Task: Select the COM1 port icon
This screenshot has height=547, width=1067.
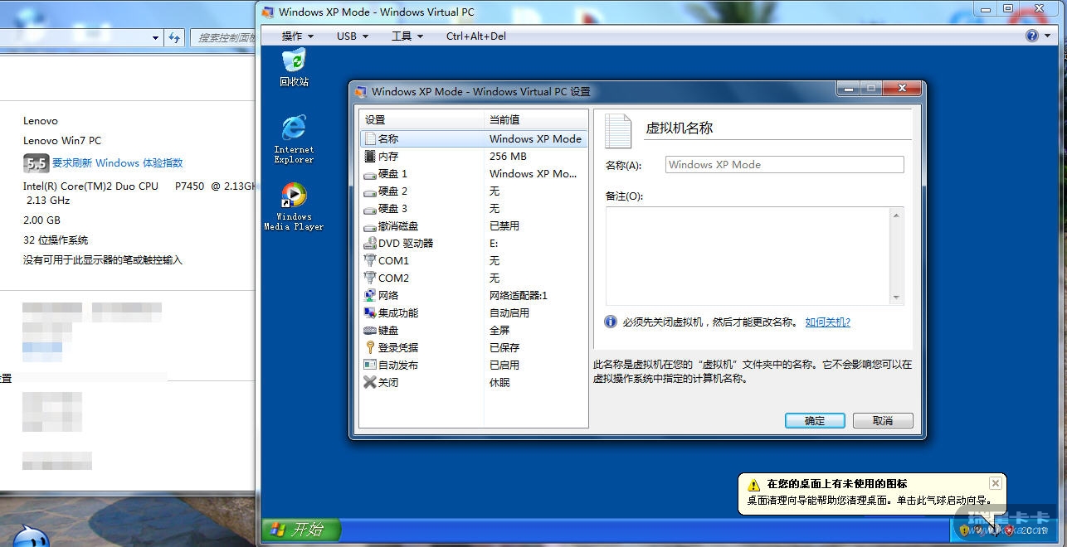Action: 370,261
